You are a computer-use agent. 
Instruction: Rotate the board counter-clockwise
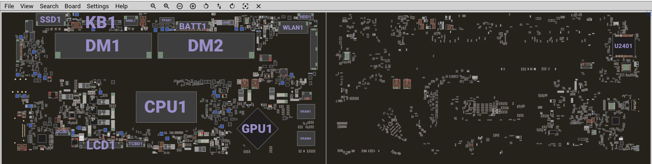[206, 6]
